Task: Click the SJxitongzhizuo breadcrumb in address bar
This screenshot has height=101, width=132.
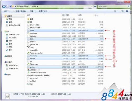Action: [x=23, y=6]
